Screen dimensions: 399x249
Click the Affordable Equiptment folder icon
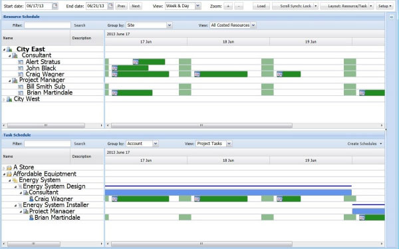click(9, 174)
